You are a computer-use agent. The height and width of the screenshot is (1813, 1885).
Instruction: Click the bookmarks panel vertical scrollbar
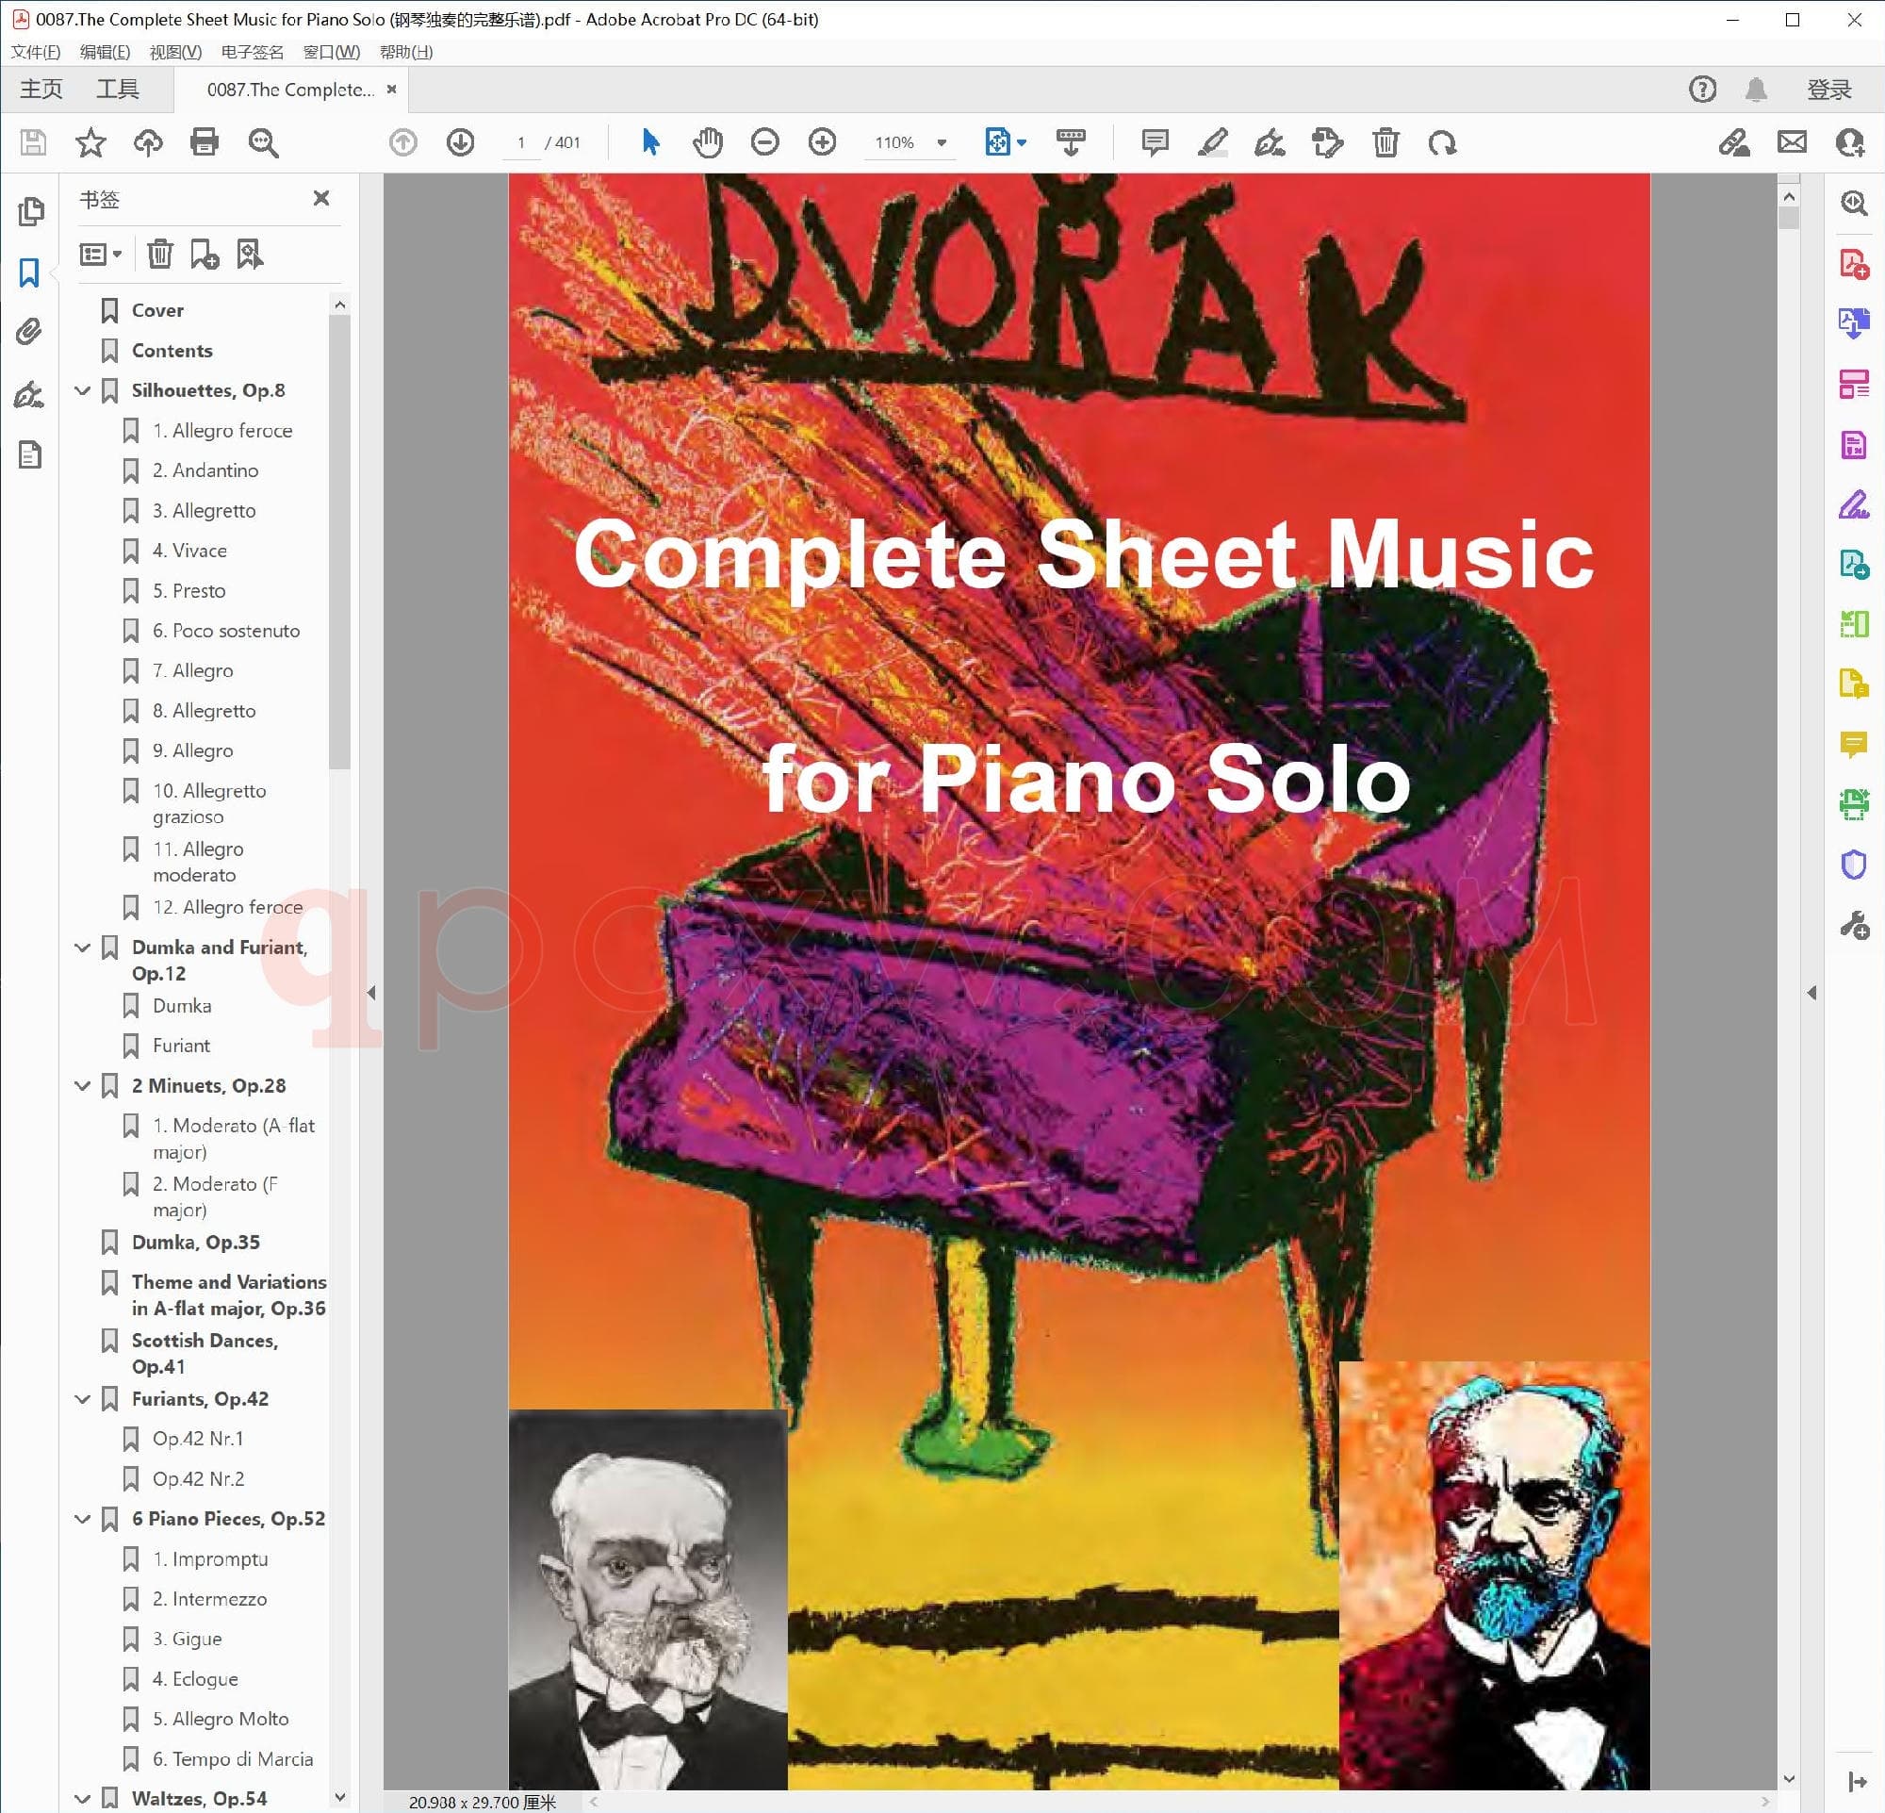click(x=338, y=538)
